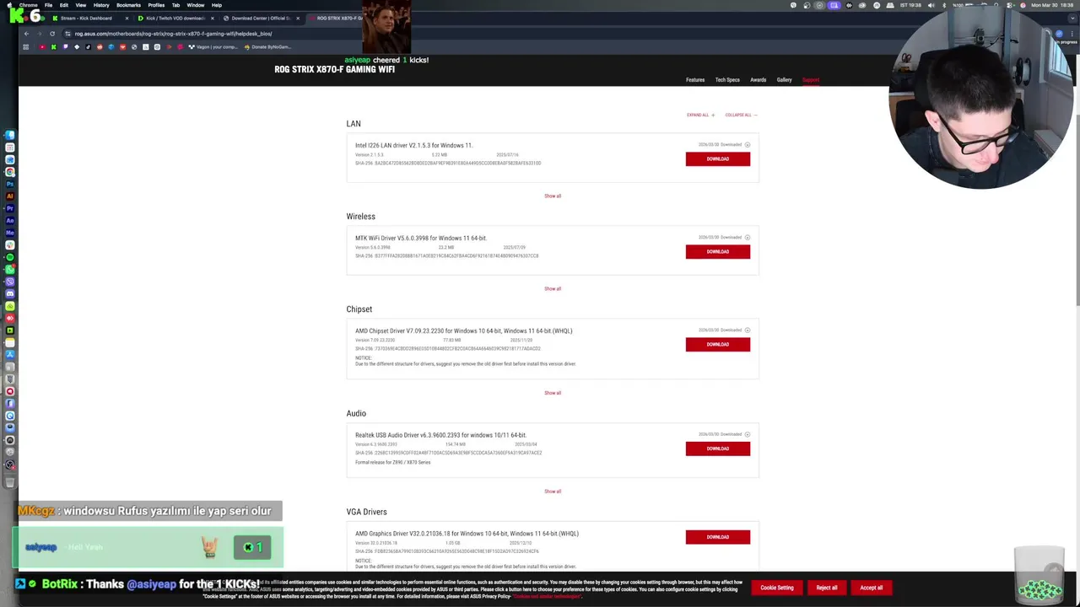Open the Donate ByNoGame bookmark

click(267, 47)
